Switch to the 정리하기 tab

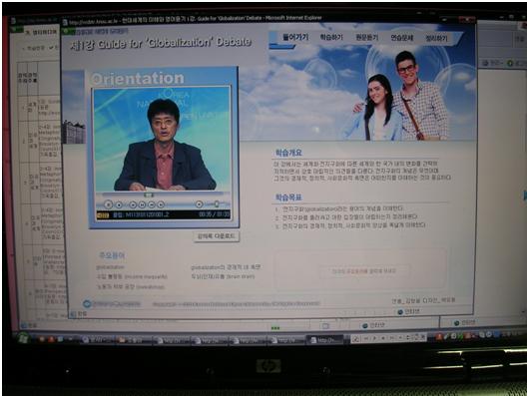pyautogui.click(x=436, y=38)
